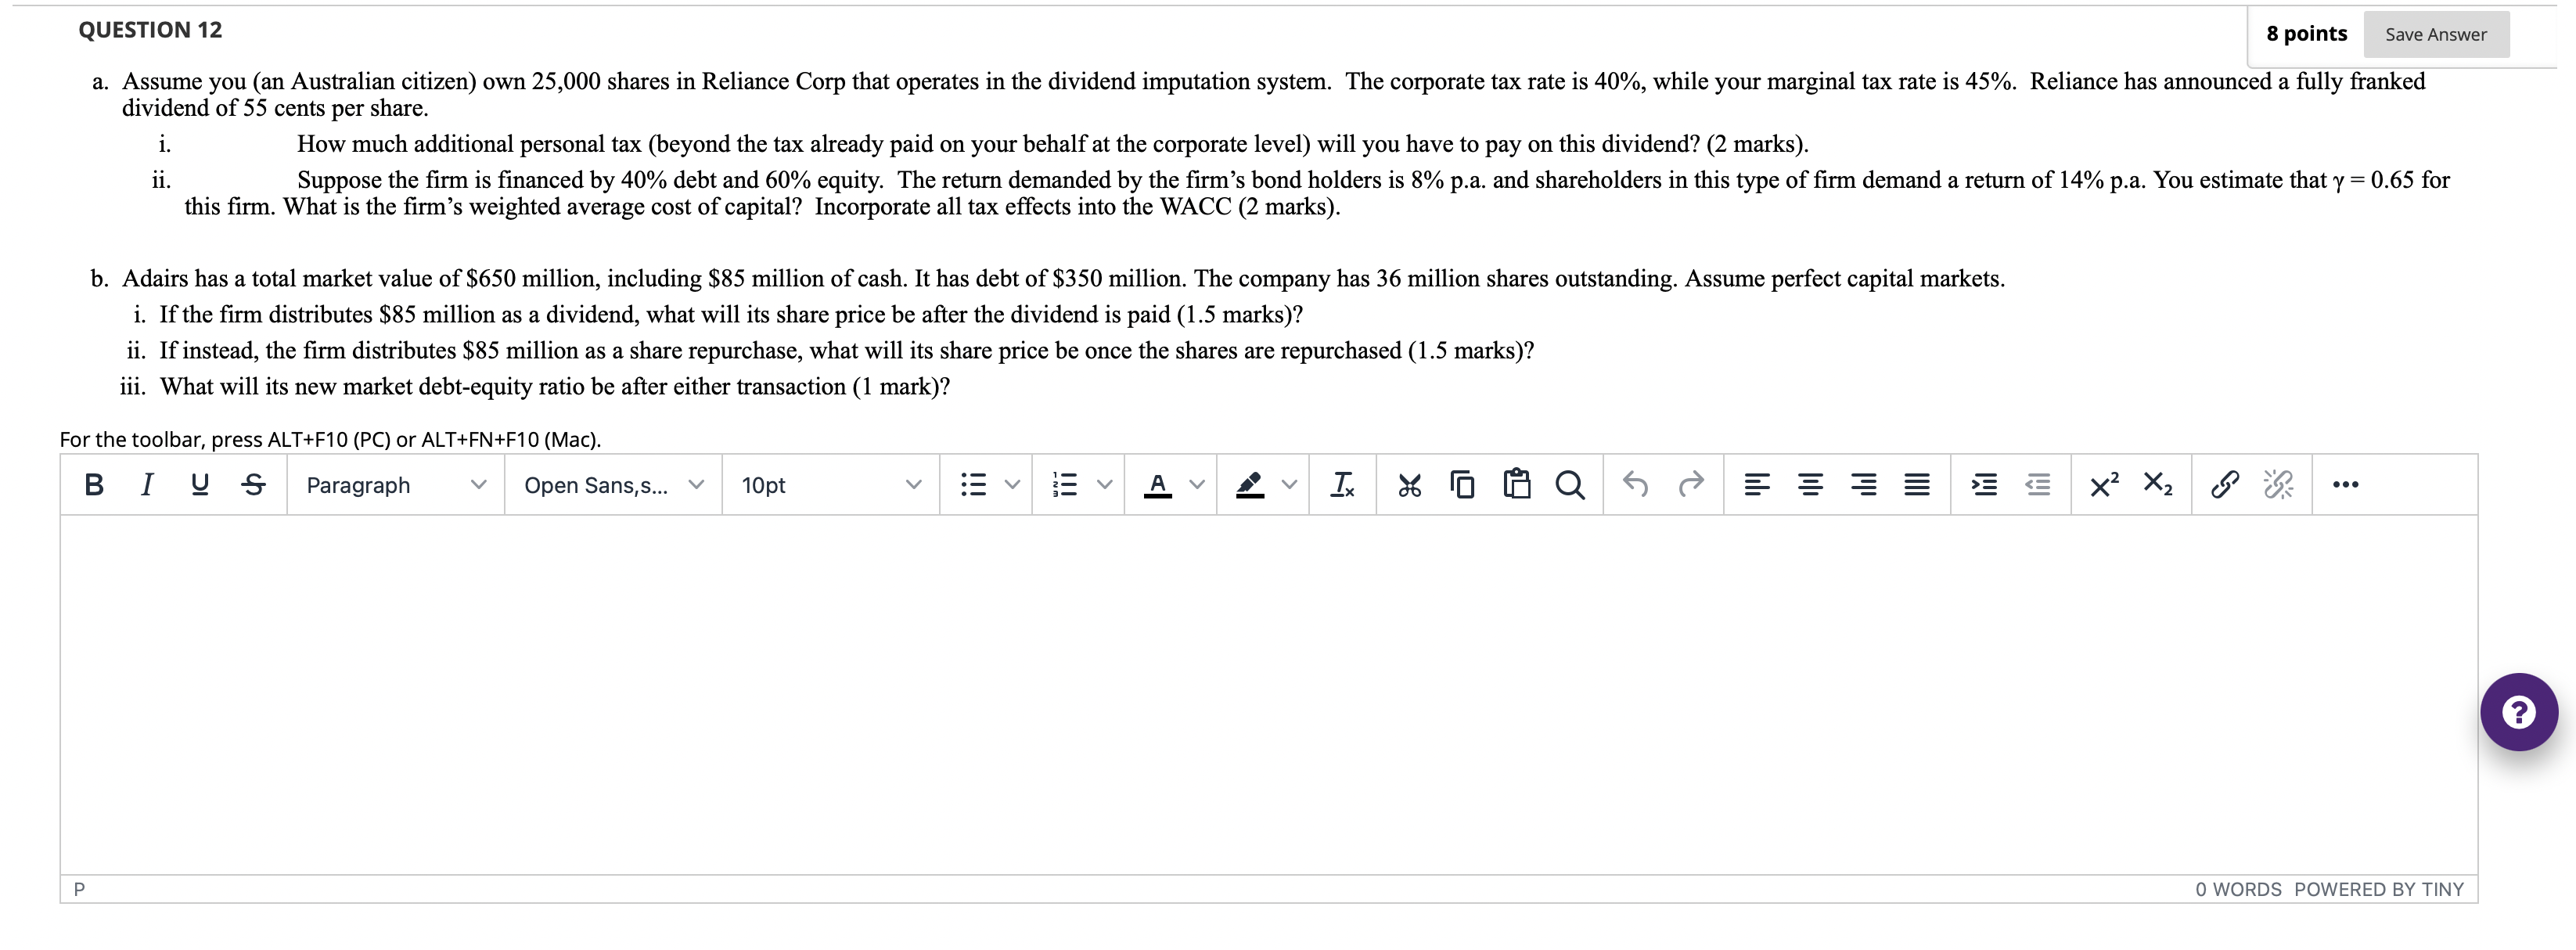This screenshot has height=950, width=2576.
Task: Click the Remove link icon
Action: 2278,485
